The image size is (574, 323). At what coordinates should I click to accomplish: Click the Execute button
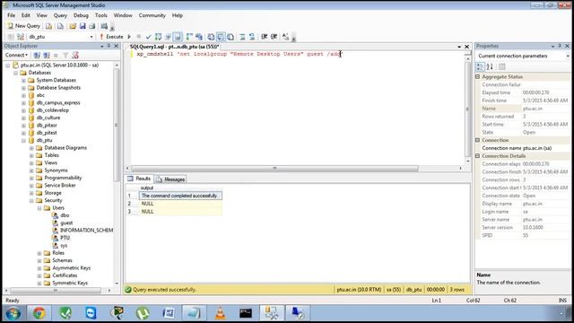coord(111,37)
